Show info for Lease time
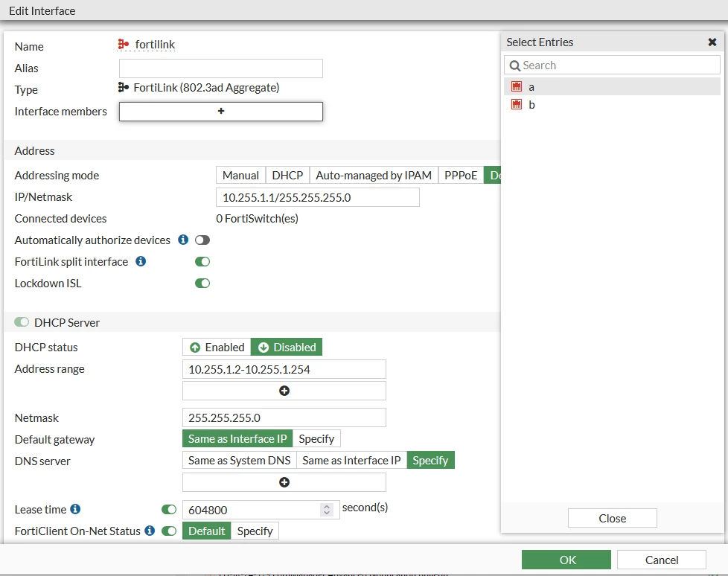The width and height of the screenshot is (728, 576). [x=75, y=509]
